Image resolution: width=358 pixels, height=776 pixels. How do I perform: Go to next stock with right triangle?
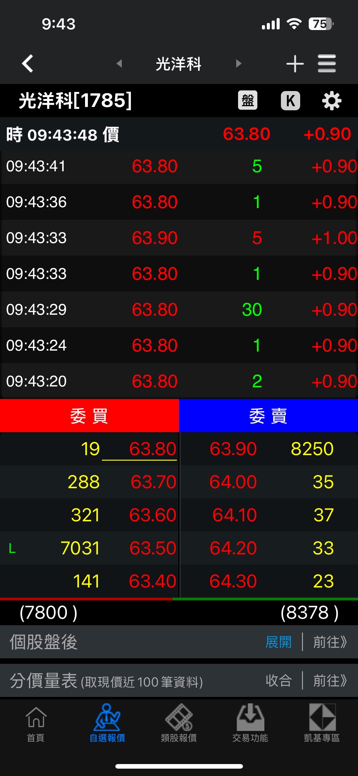click(239, 63)
